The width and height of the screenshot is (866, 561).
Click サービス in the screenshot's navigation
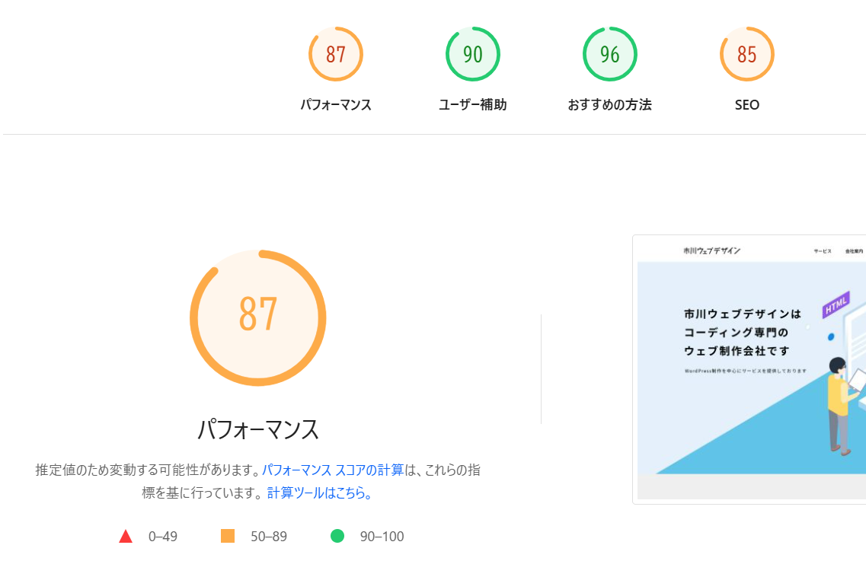coord(823,251)
